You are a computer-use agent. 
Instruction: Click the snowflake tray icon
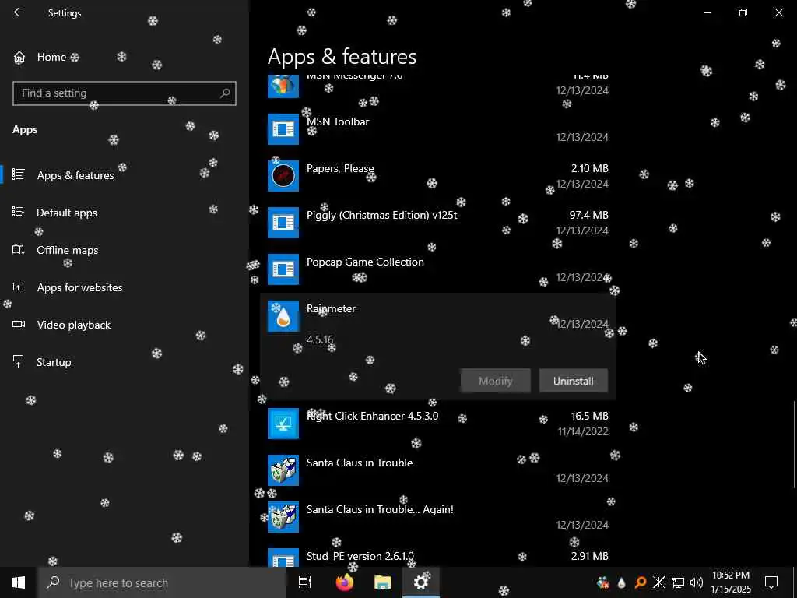click(658, 582)
